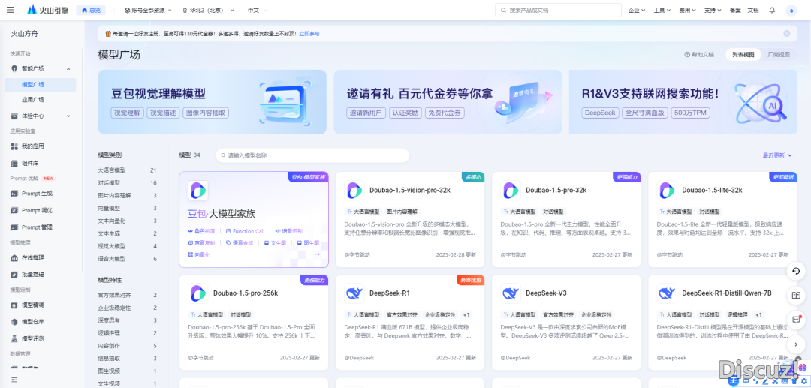
Task: Close the invitation banner
Action: pos(787,34)
